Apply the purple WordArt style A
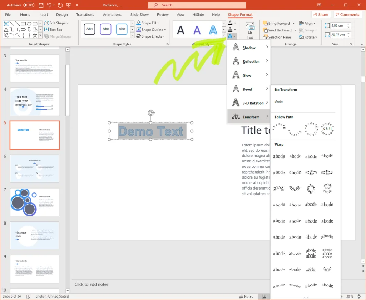 click(x=197, y=30)
